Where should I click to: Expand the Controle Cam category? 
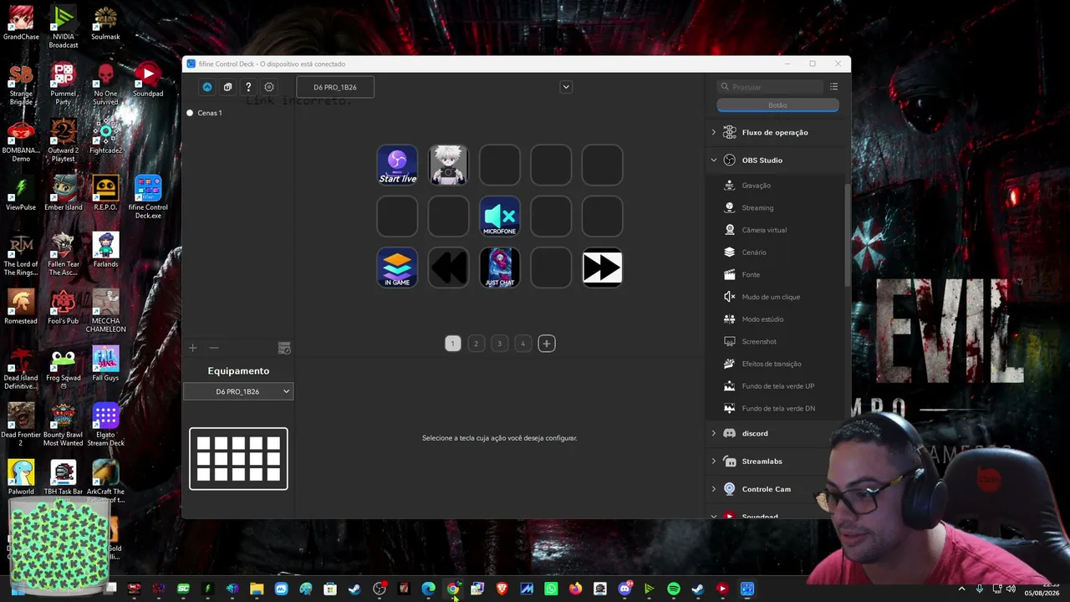coord(714,489)
